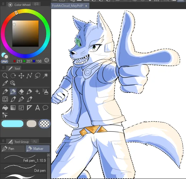Image resolution: width=186 pixels, height=179 pixels.
Task: Select the Eyedropper tool
Action: [x=5, y=83]
